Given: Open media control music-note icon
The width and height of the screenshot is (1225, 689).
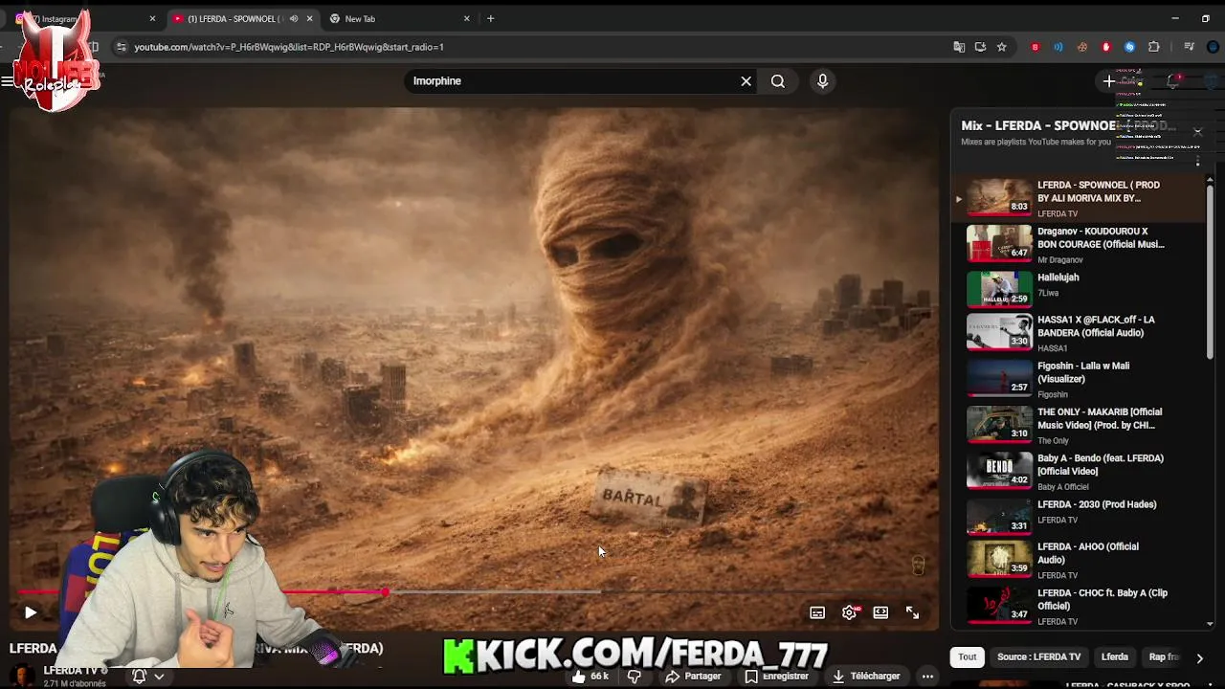Looking at the screenshot, I should (x=1189, y=47).
